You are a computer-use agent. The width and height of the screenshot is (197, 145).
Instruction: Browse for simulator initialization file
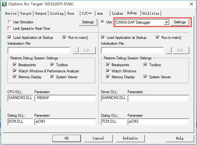(x=76, y=51)
